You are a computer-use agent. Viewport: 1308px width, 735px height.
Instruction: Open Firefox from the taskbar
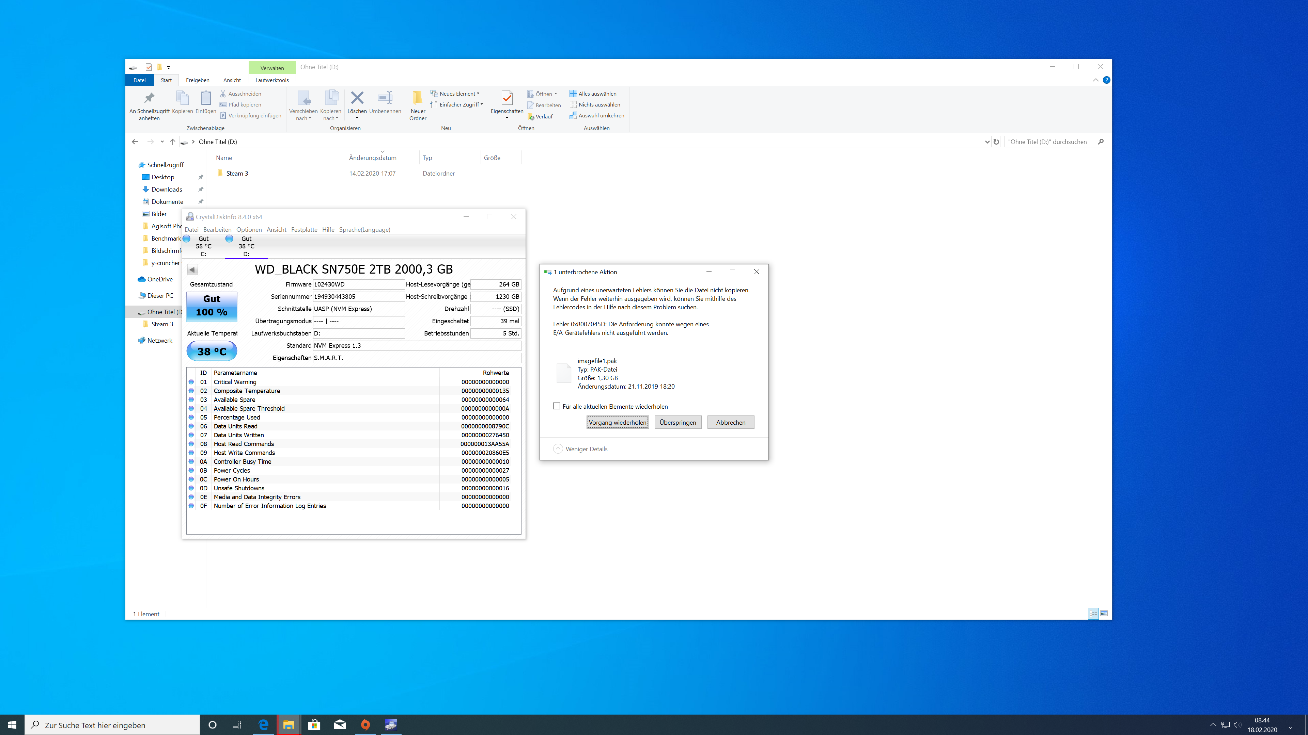(365, 724)
